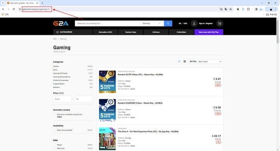The image size is (280, 151).
Task: Reload the page in browser
Action: pos(14,9)
